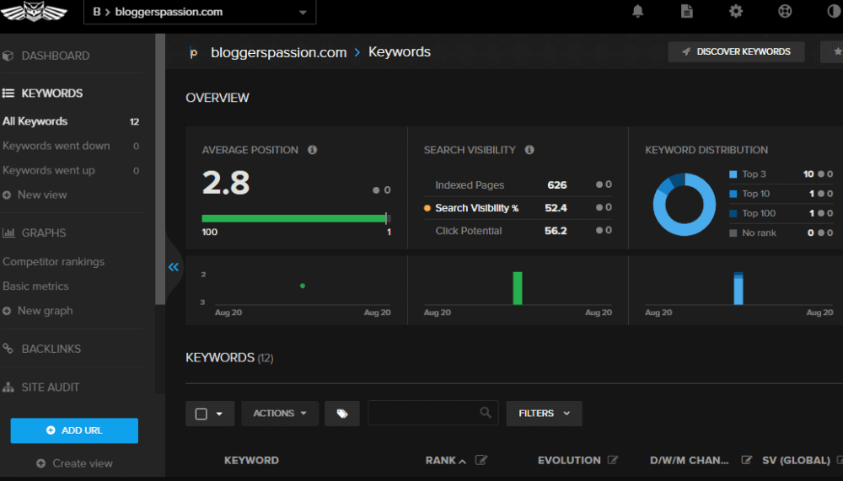843x481 pixels.
Task: Open the notifications bell icon
Action: click(638, 12)
